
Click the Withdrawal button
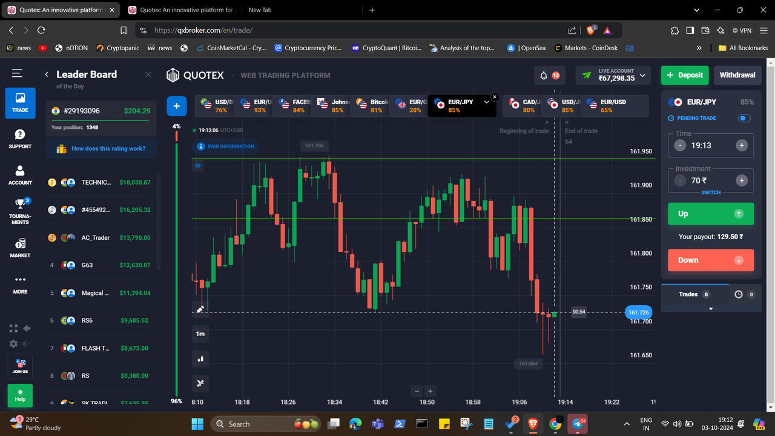[x=737, y=75]
